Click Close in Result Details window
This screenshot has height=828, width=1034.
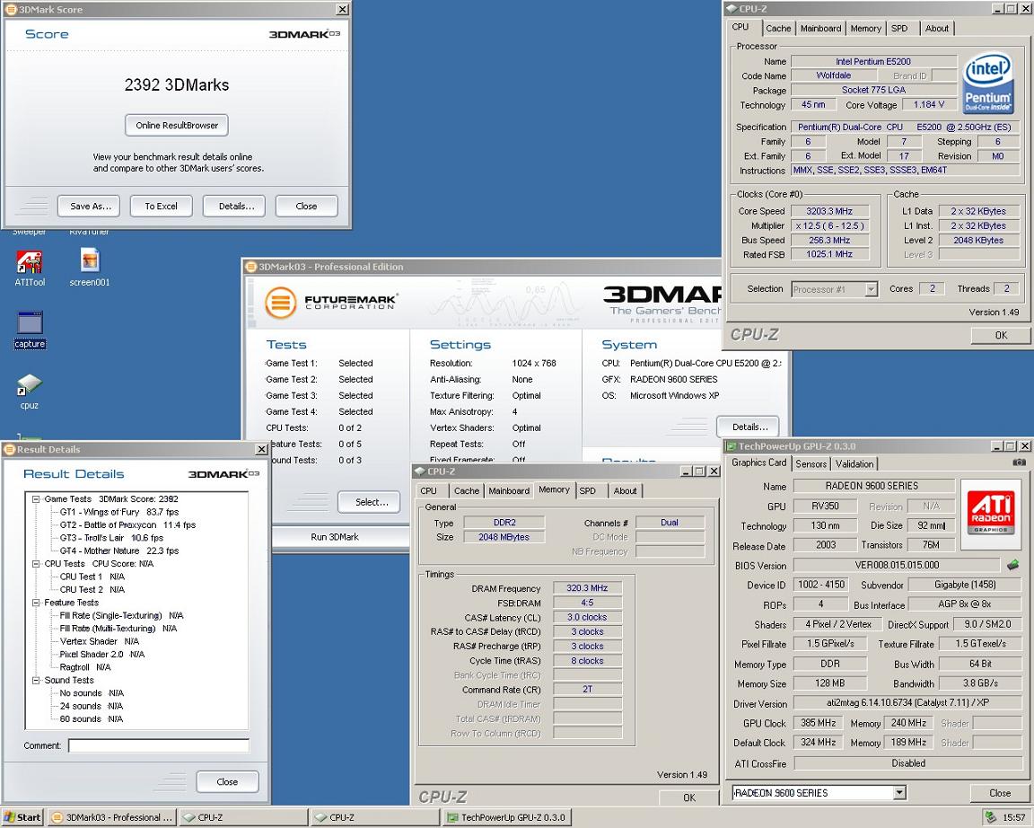[x=227, y=782]
